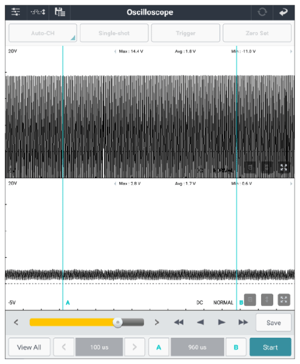
Task: Click the channel settings icon in lower channel
Action: tap(250, 300)
